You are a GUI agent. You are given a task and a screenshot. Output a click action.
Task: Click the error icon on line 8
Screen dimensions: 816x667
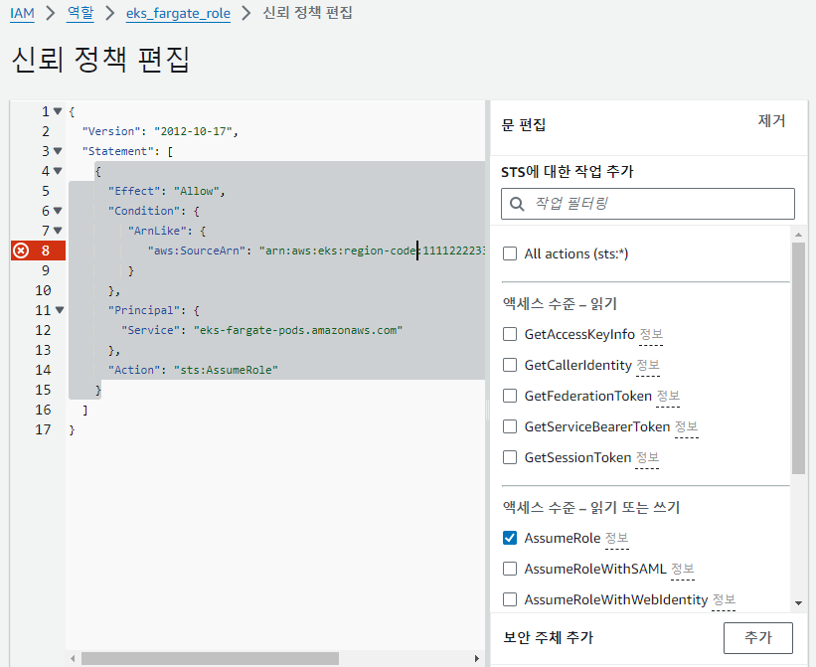tap(21, 250)
